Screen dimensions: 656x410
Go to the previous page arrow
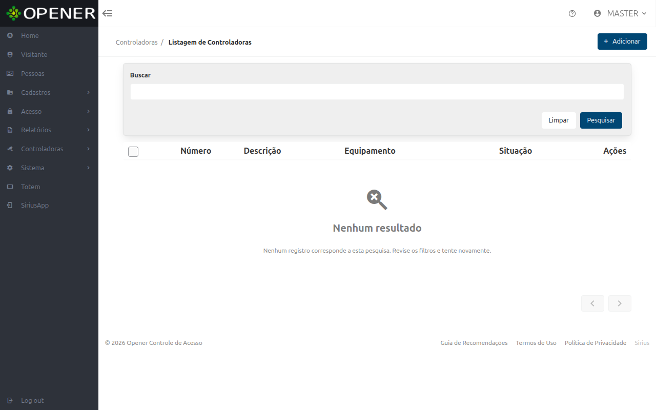click(592, 303)
